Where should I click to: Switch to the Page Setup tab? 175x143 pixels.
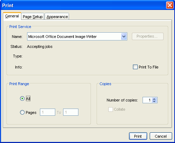(x=33, y=16)
